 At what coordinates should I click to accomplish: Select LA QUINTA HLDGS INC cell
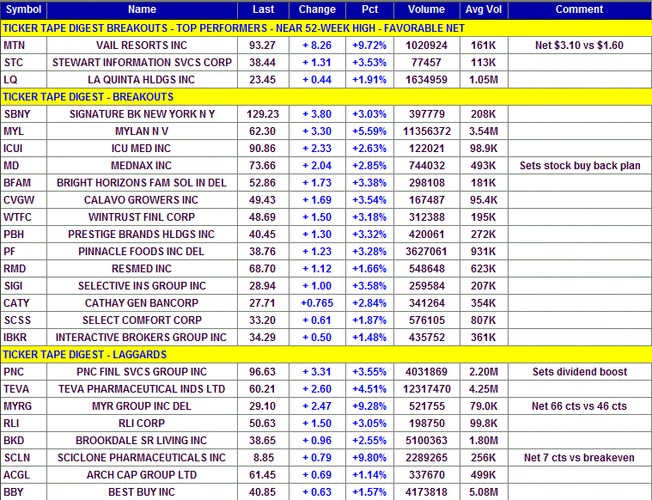click(142, 79)
